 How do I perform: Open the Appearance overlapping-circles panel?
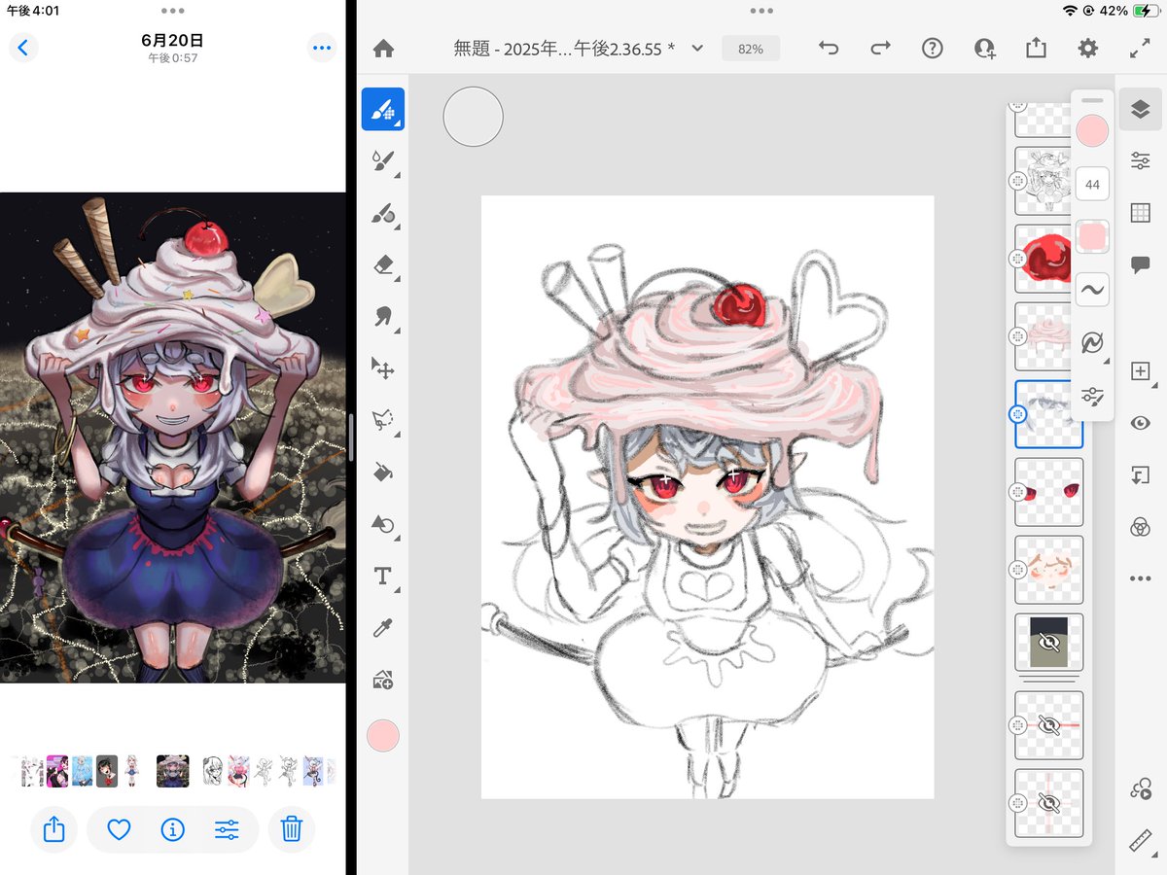pos(1141,527)
